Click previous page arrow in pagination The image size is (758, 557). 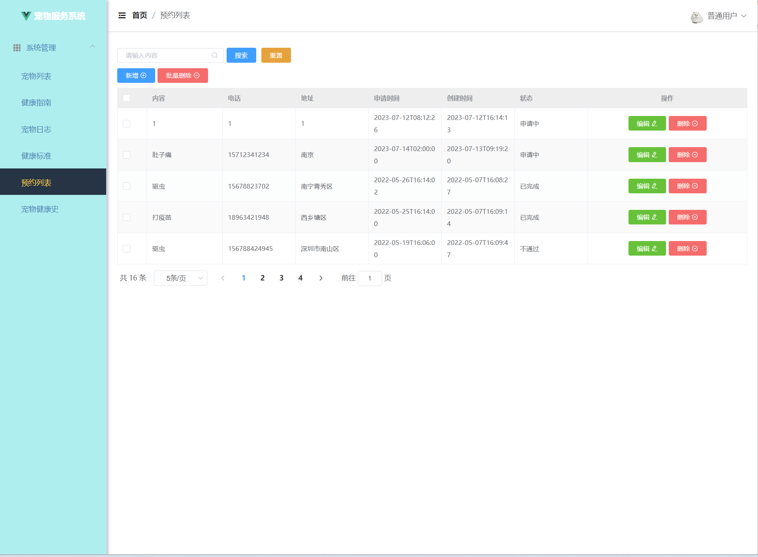[x=223, y=278]
